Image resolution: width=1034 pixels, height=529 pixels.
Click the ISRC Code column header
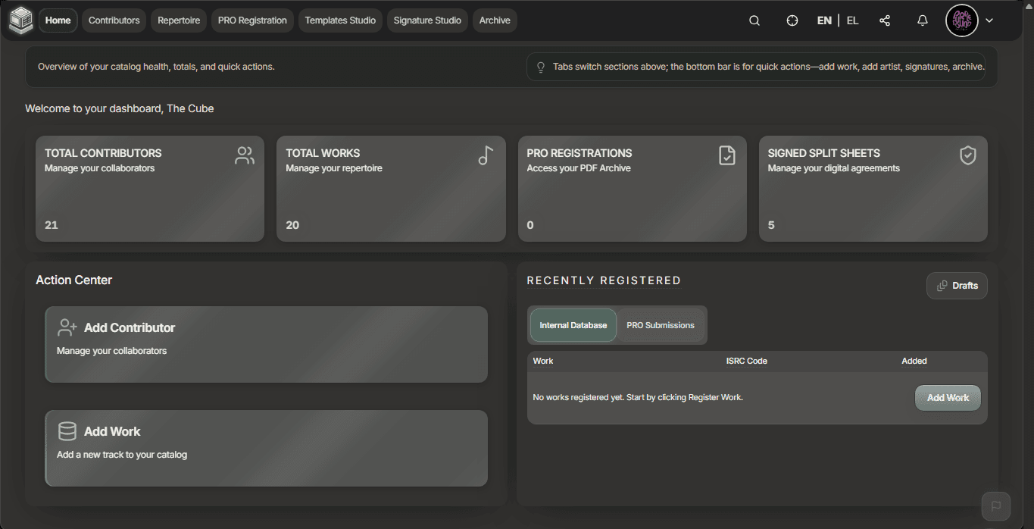746,361
